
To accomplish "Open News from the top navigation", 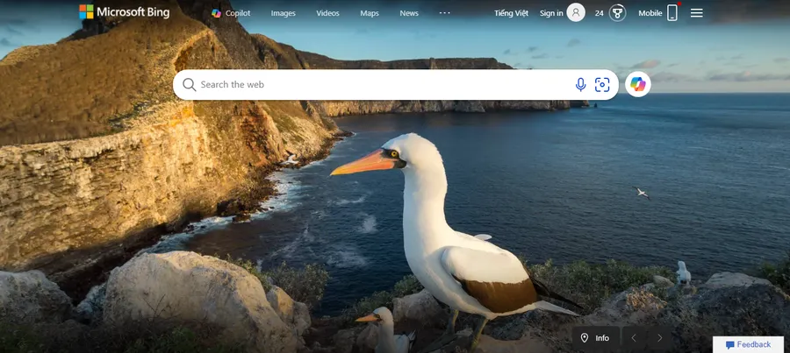I will (x=409, y=13).
